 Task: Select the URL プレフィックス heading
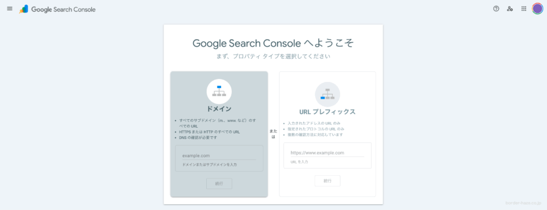[327, 112]
